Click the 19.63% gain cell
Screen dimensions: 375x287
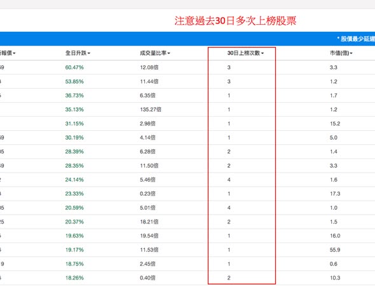pos(74,236)
